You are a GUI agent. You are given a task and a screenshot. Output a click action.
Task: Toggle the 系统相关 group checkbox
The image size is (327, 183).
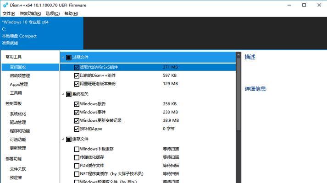pos(69,94)
